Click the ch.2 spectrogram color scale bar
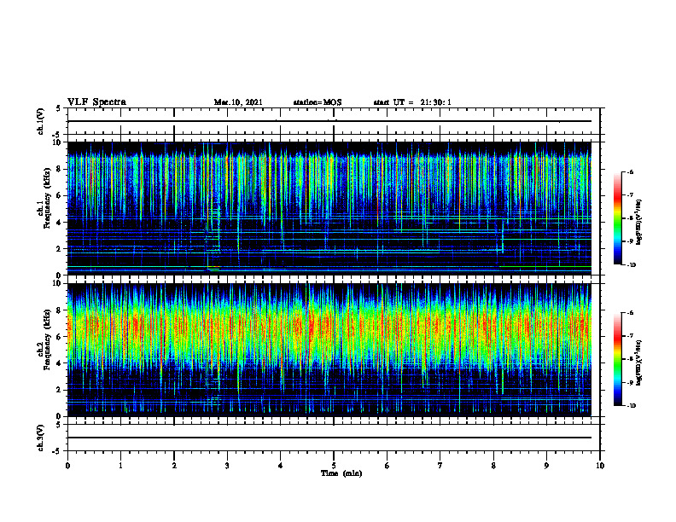Screen dimensions: 676x522 click(x=618, y=359)
